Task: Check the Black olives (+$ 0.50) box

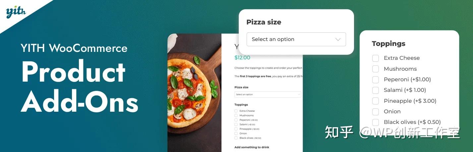Action: 376,122
